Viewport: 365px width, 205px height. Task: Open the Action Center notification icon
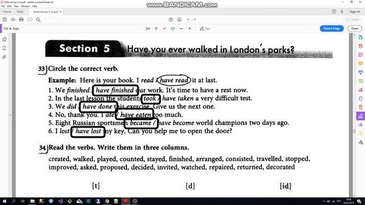pos(359,201)
